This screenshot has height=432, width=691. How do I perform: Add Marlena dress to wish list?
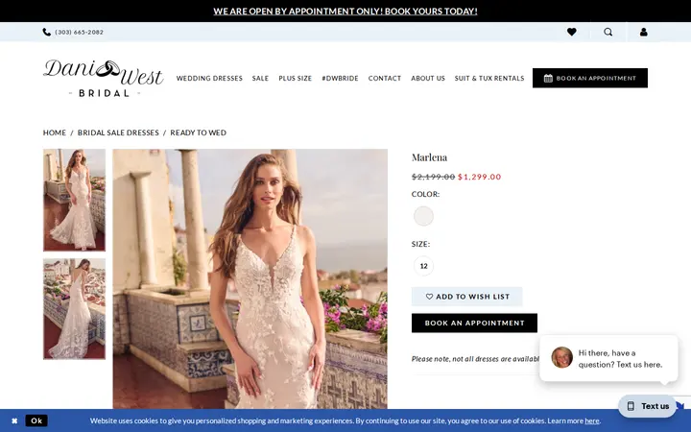[x=467, y=297]
